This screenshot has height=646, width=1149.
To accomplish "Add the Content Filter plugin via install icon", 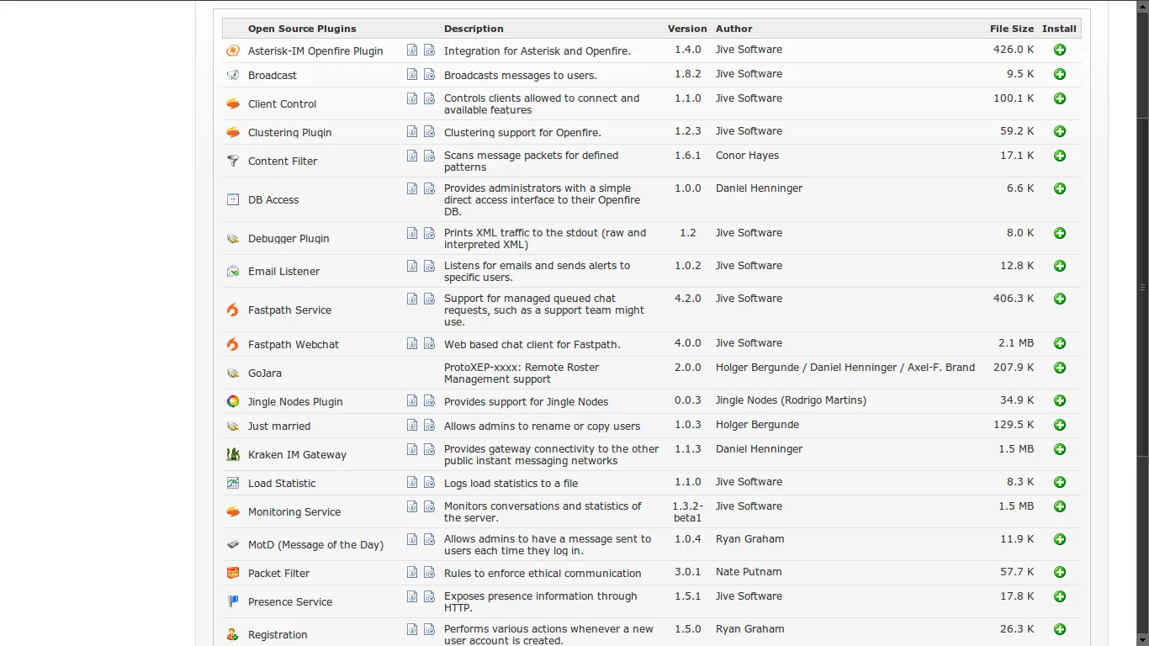I will [1060, 156].
